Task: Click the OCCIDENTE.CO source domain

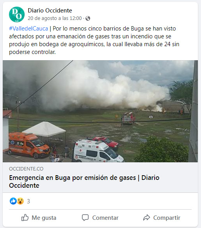Action: pyautogui.click(x=26, y=169)
